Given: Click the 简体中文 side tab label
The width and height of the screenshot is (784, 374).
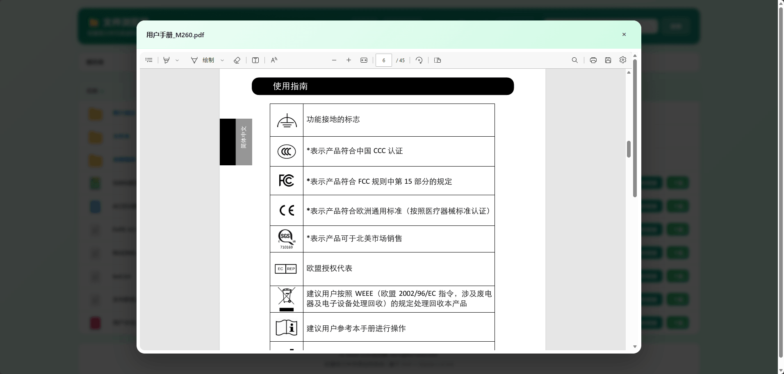Looking at the screenshot, I should tap(244, 137).
